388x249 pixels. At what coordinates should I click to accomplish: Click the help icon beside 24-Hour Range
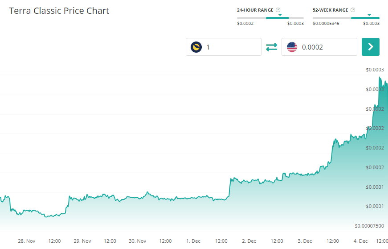pyautogui.click(x=278, y=10)
